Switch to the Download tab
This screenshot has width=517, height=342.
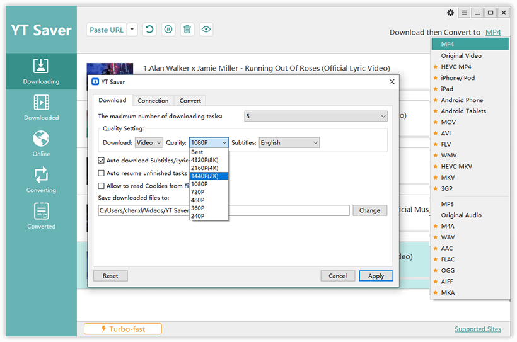coord(112,100)
